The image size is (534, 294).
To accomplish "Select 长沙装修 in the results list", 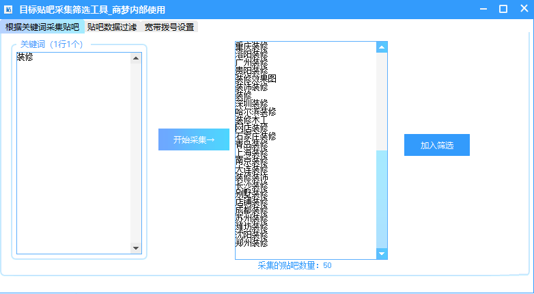I will point(252,185).
